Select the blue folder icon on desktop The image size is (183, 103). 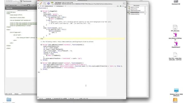coord(9,100)
